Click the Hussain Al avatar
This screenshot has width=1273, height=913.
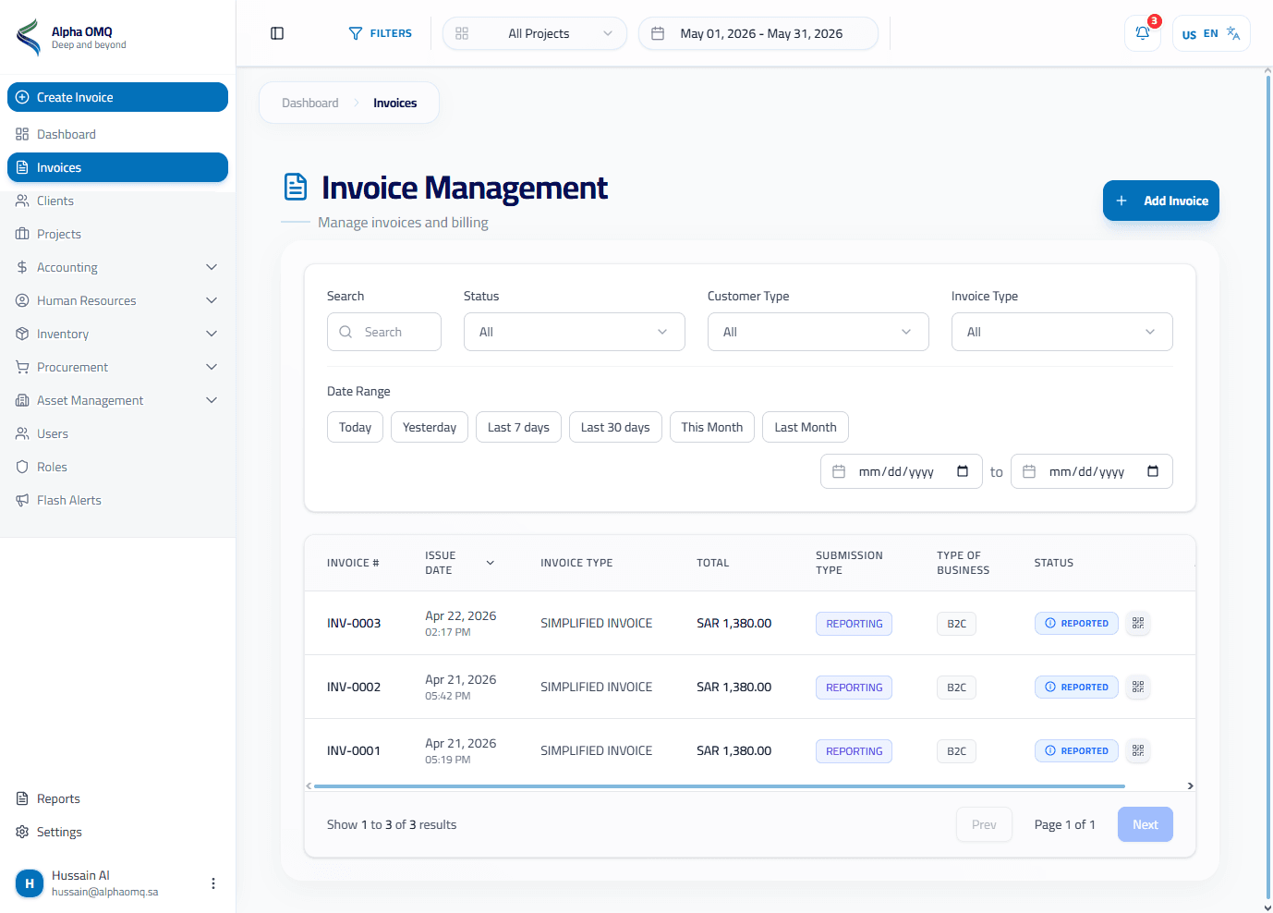[x=30, y=883]
